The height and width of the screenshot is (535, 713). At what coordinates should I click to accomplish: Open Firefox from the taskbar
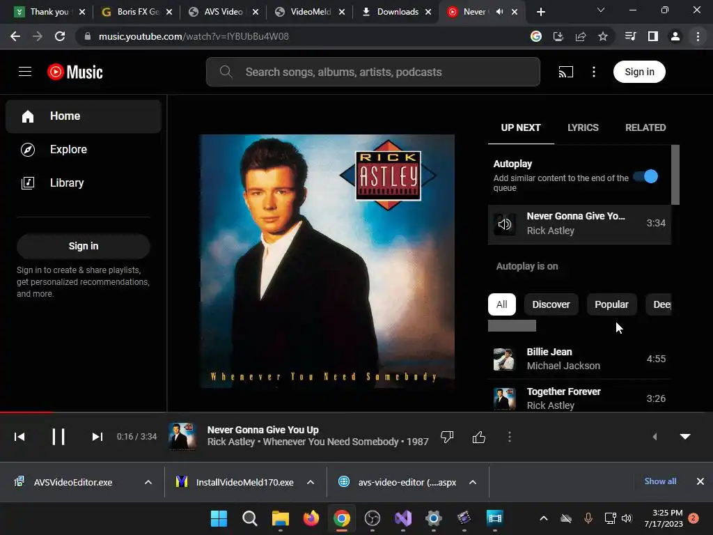311,518
